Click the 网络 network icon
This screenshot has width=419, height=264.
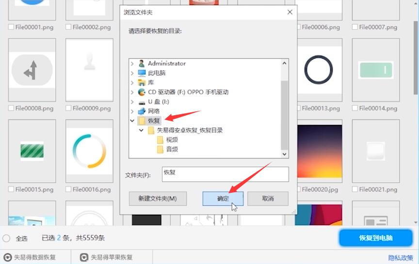click(x=142, y=111)
